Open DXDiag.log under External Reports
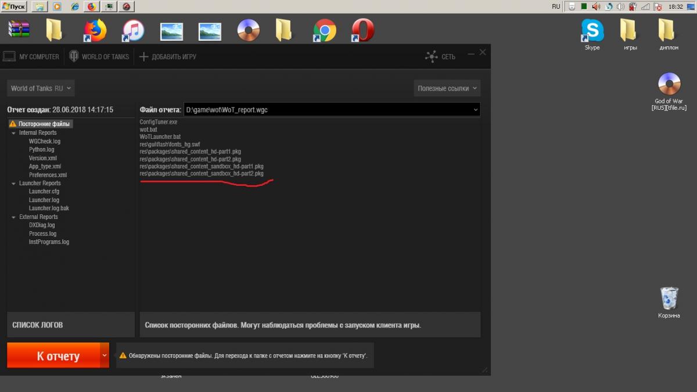Screen dimensions: 697x392 [x=42, y=225]
